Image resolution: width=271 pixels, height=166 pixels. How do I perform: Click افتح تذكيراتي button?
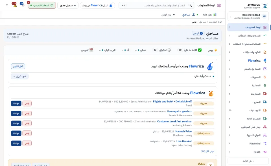(x=20, y=77)
